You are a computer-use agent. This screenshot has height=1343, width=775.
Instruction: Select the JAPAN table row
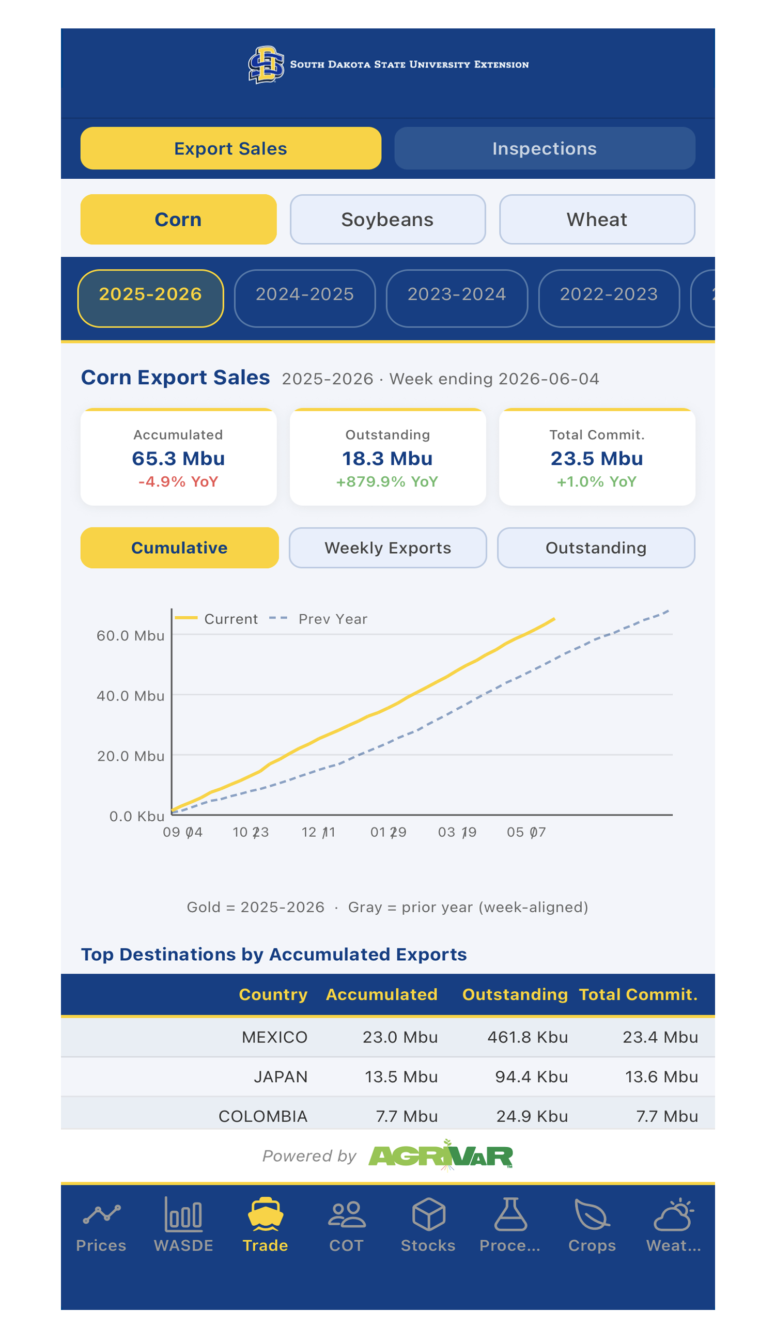pos(388,1076)
